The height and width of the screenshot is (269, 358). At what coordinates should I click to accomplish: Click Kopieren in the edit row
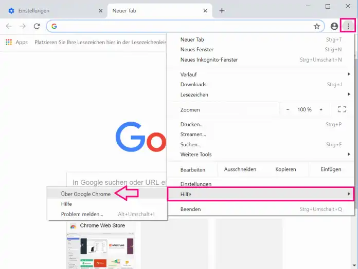(x=285, y=169)
